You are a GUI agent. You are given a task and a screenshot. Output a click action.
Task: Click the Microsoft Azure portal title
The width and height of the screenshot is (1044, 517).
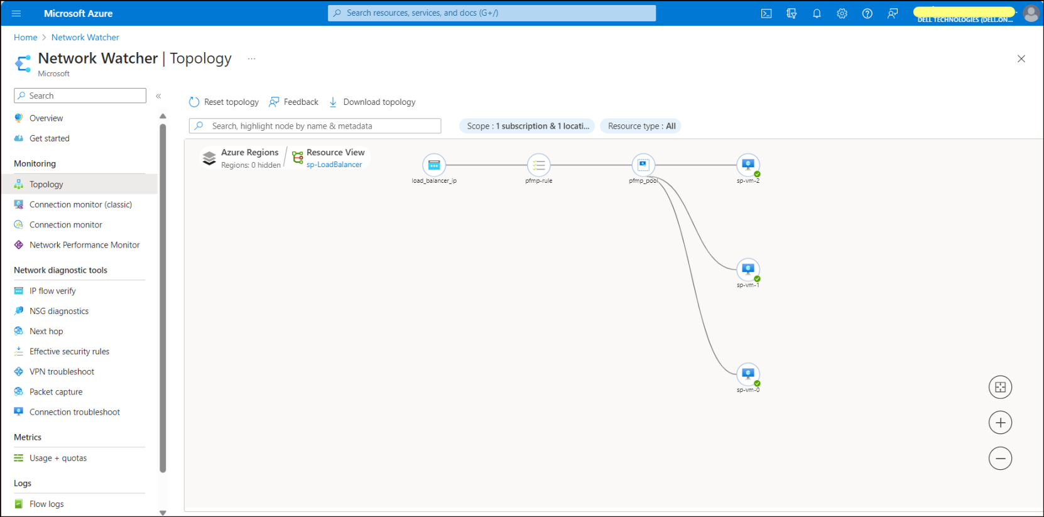pos(79,13)
